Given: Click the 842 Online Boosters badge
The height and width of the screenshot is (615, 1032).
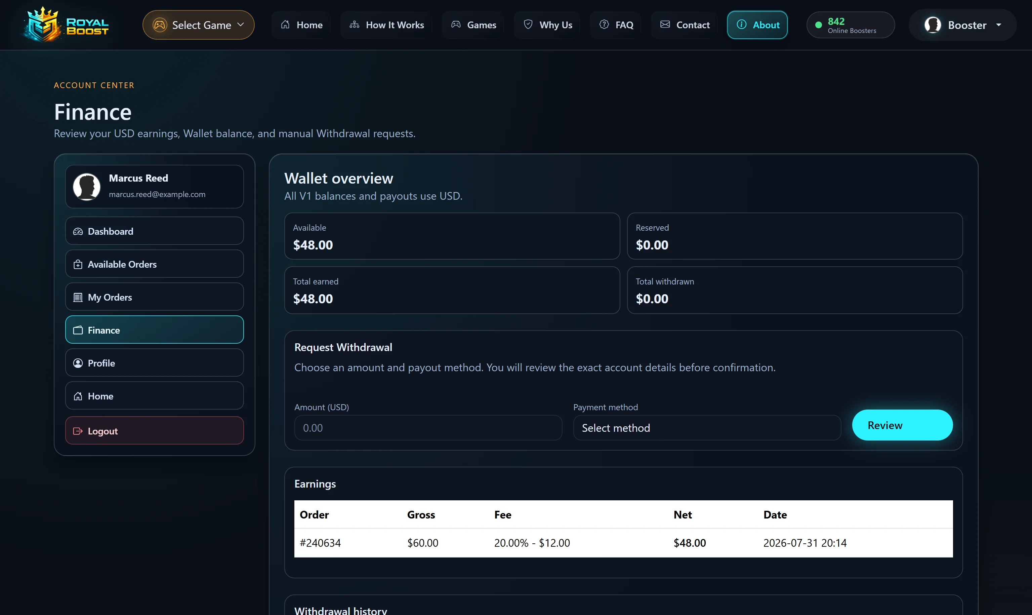Looking at the screenshot, I should tap(851, 25).
